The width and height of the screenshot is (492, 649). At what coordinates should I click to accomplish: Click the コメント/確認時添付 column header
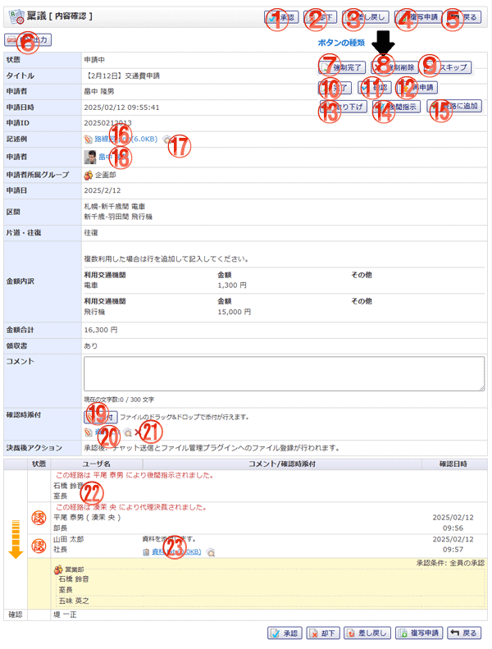(282, 464)
